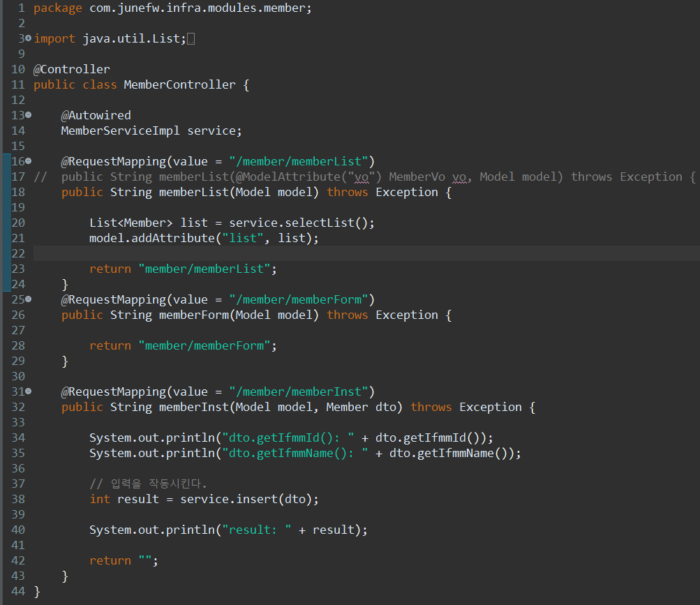
Task: Click the int keyword on line 38
Action: coord(100,499)
